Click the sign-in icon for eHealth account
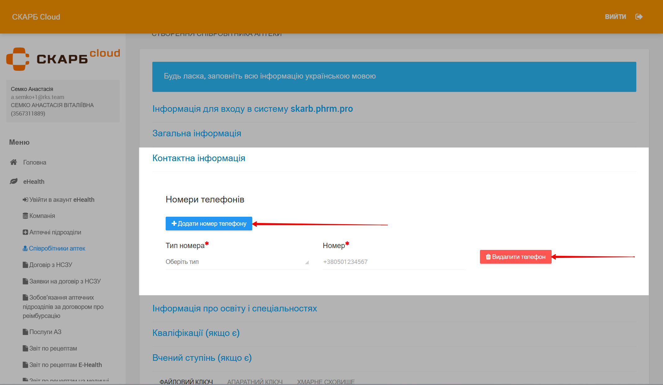The height and width of the screenshot is (385, 663). click(25, 200)
